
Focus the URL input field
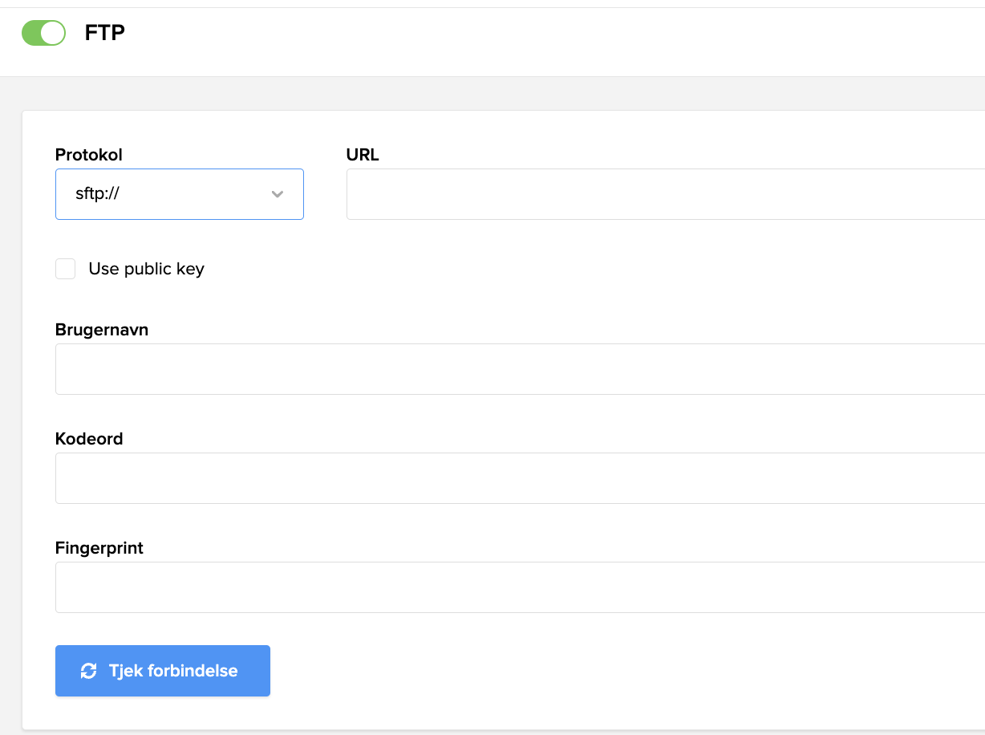point(664,194)
